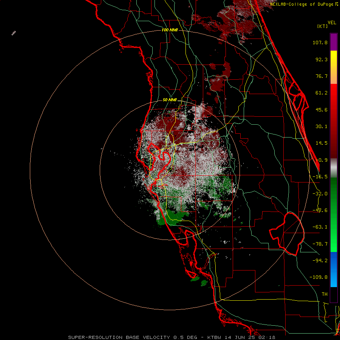Click the 14.5 velocity scale value

coord(321,143)
